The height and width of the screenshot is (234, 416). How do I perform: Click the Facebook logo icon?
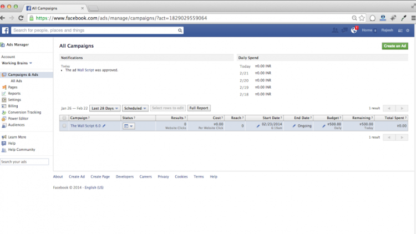(x=6, y=30)
